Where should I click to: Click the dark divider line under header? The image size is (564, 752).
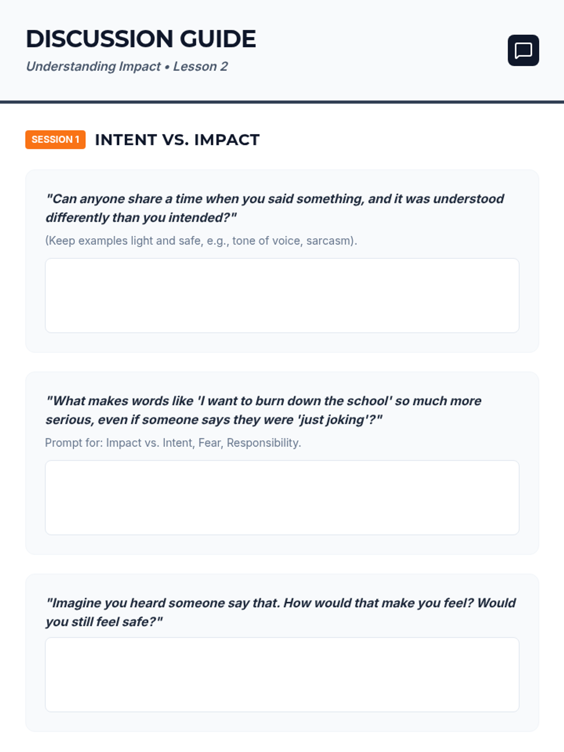(282, 102)
